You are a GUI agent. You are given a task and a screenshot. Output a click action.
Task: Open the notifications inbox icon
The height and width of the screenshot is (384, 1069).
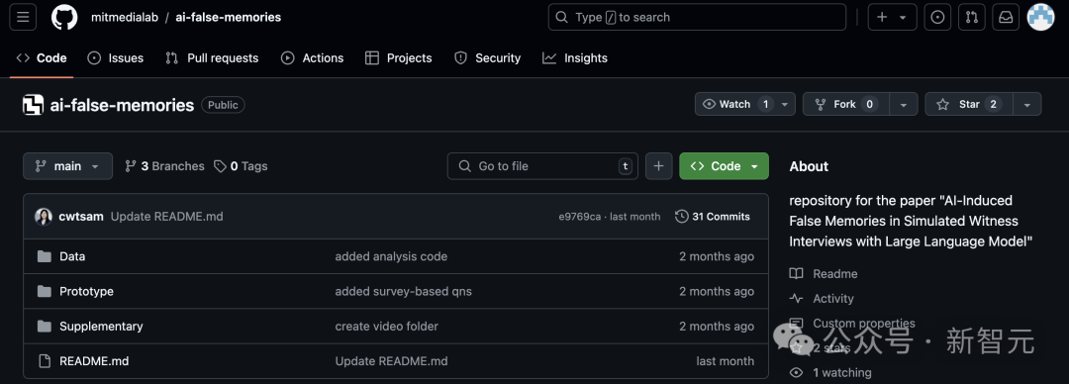tap(1006, 17)
